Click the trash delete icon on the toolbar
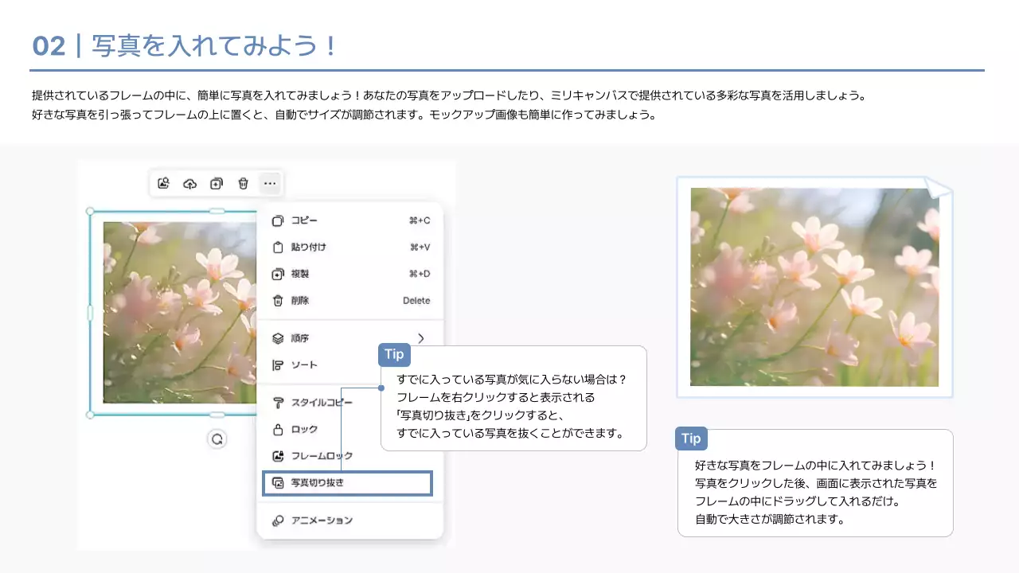Viewport: 1019px width, 573px height. [x=243, y=183]
